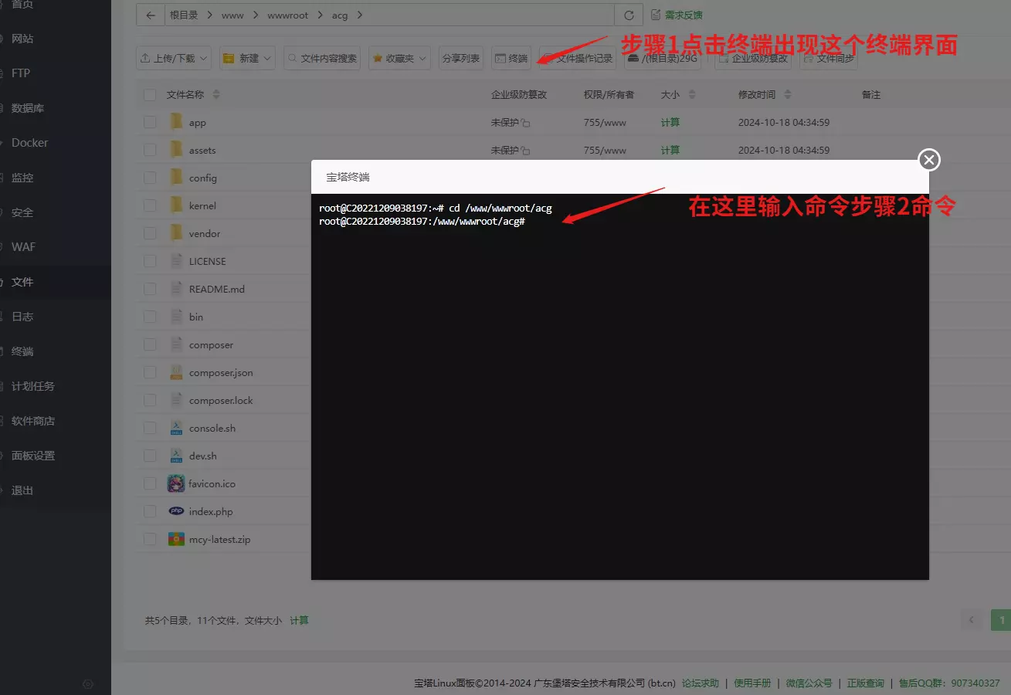
Task: Click the vendor folder icon
Action: tap(176, 233)
